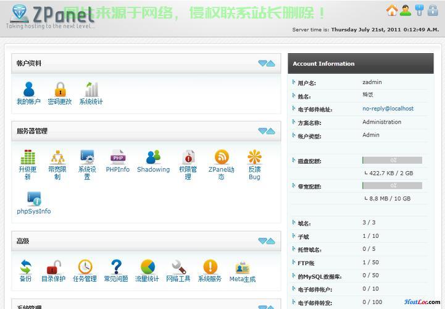Click the bandwidth quota progress bar
This screenshot has width=445, height=309.
392,185
